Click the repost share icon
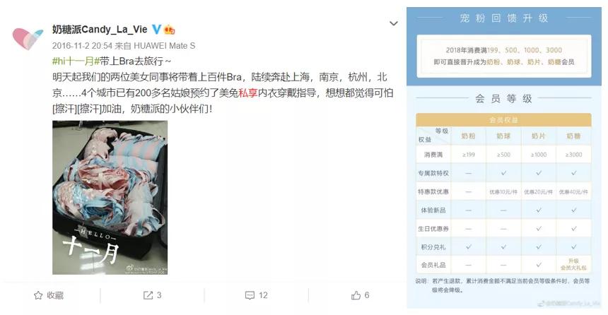Image resolution: width=608 pixels, height=315 pixels. tap(148, 295)
